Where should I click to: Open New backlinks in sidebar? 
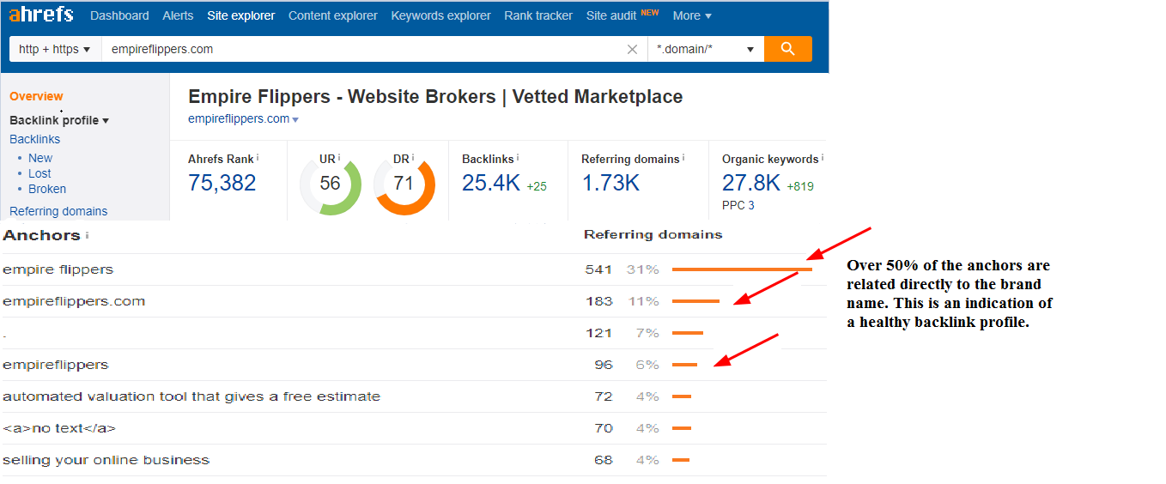click(x=40, y=158)
